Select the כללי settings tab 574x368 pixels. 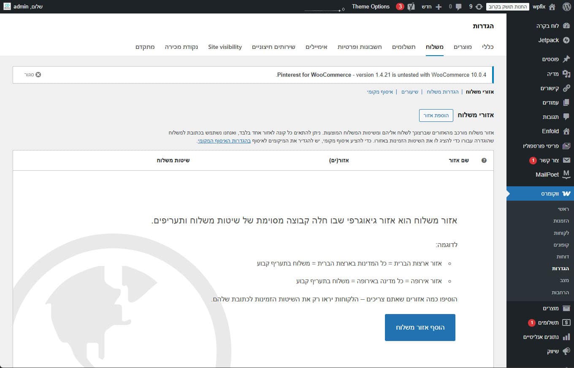click(488, 47)
